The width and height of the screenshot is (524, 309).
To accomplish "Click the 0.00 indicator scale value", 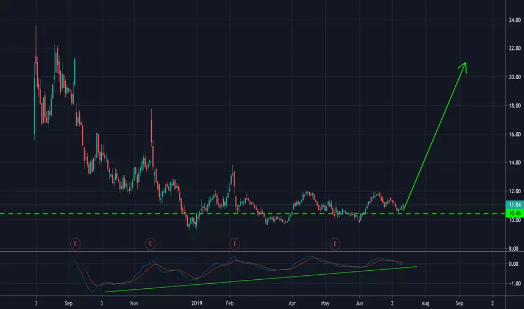I will click(x=514, y=264).
